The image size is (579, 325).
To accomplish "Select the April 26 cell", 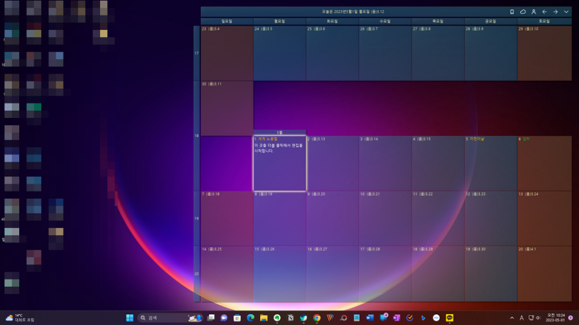I will 385,53.
